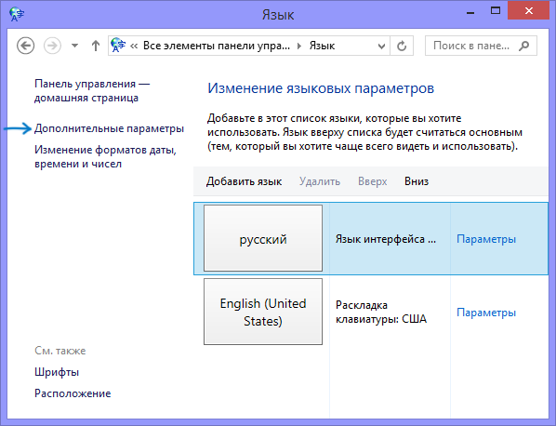Open Дополнительные параметры link
The width and height of the screenshot is (556, 426).
[109, 128]
